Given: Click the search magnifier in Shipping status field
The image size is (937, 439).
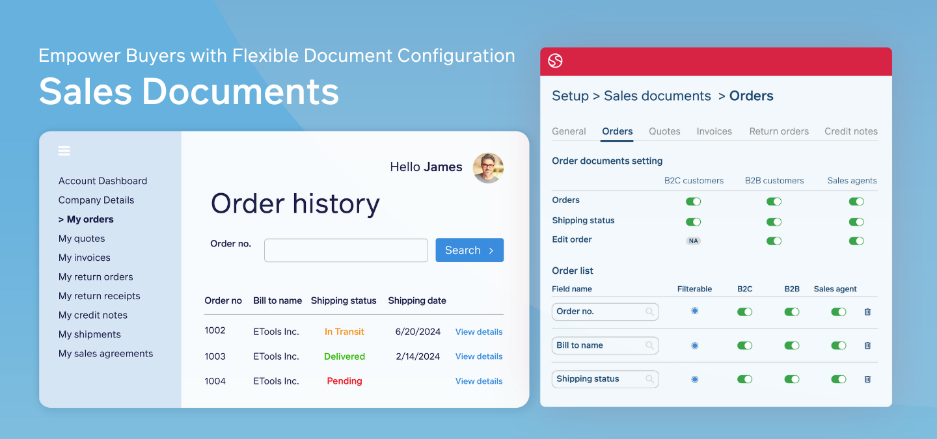Looking at the screenshot, I should click(x=650, y=379).
